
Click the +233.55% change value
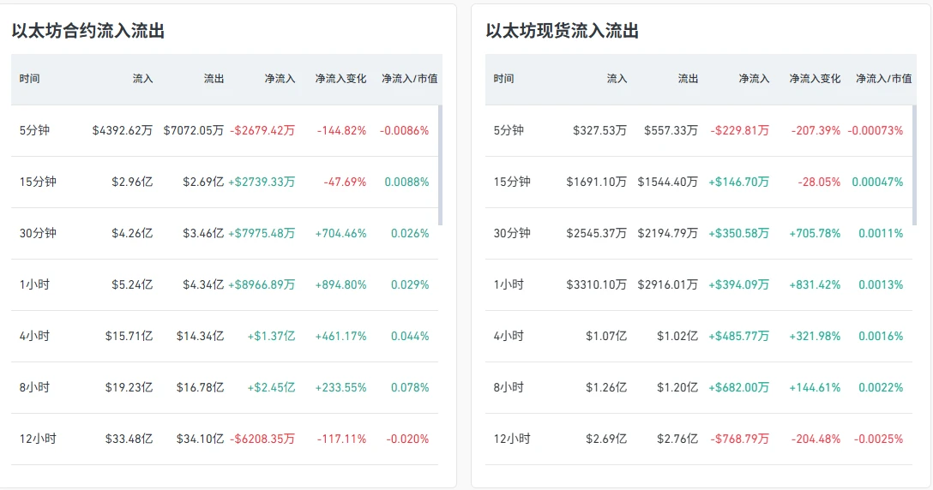point(341,388)
